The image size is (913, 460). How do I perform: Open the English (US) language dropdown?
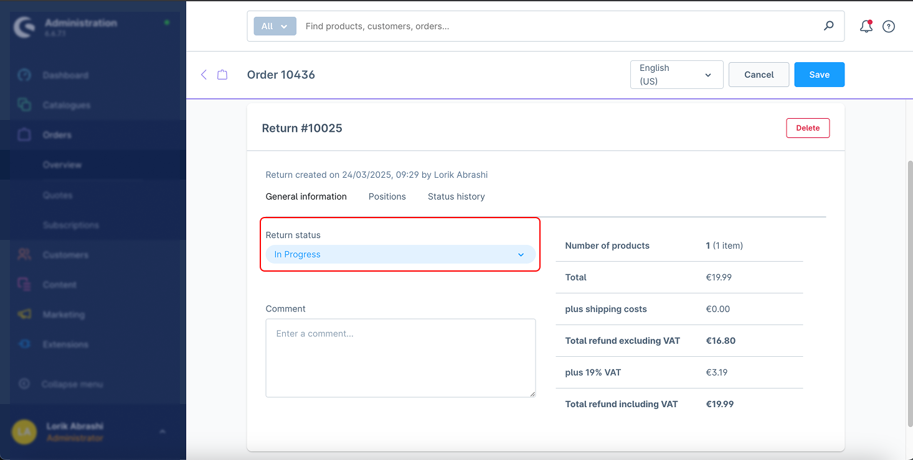(676, 75)
